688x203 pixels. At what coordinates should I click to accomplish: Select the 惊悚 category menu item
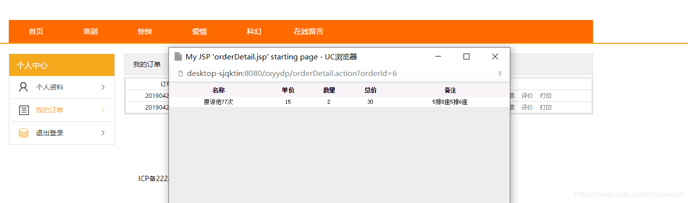(x=145, y=32)
